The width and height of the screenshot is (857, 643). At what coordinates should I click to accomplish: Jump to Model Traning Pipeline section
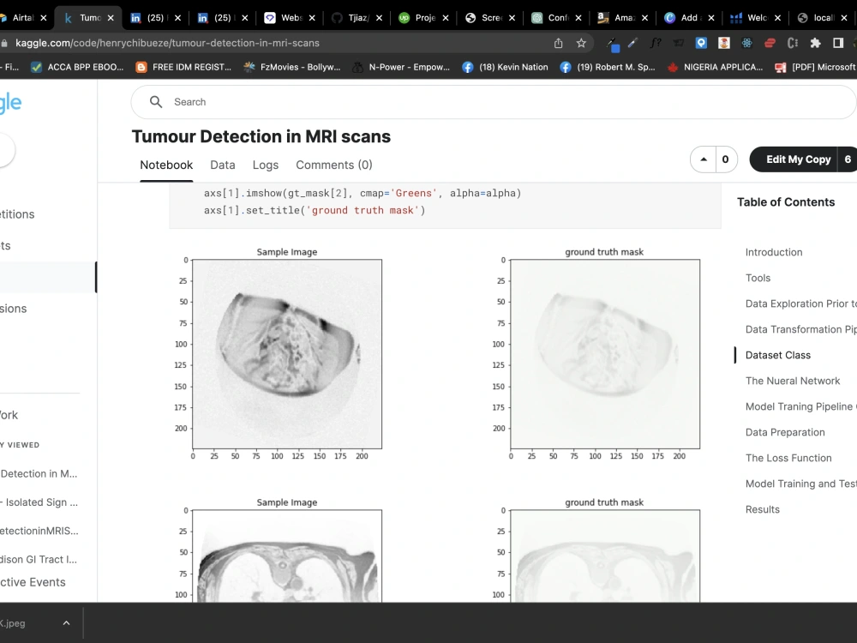tap(800, 406)
